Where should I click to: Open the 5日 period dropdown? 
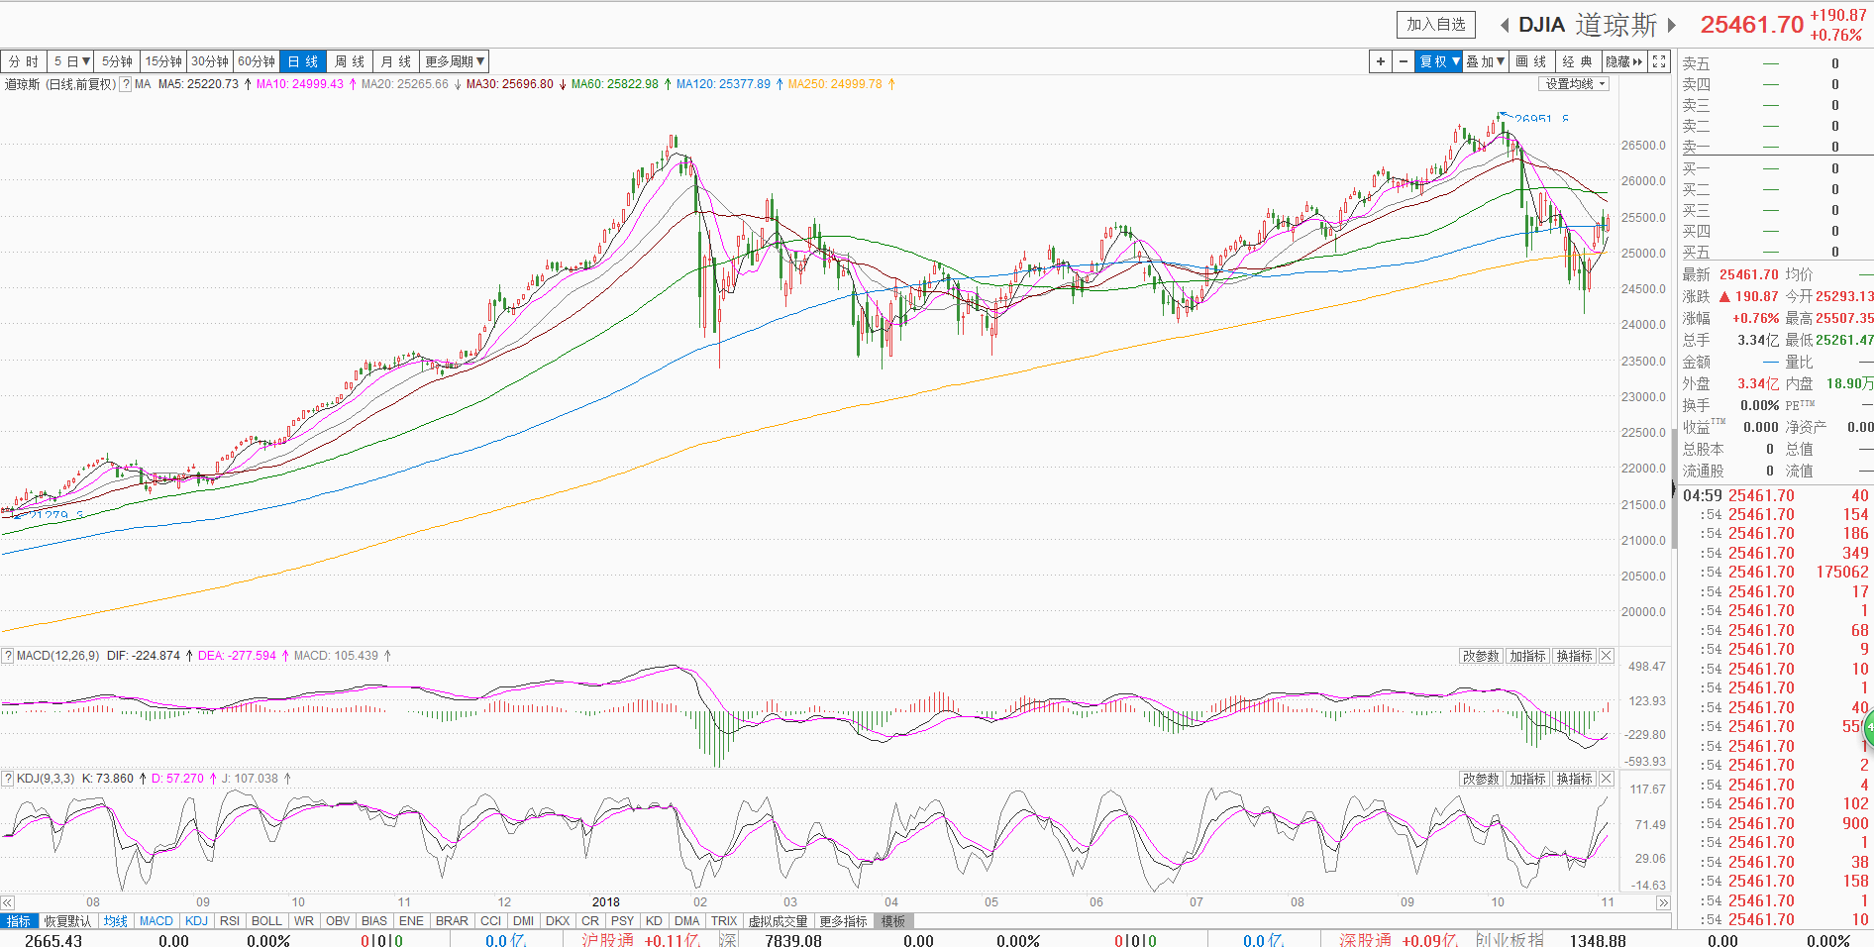(71, 61)
